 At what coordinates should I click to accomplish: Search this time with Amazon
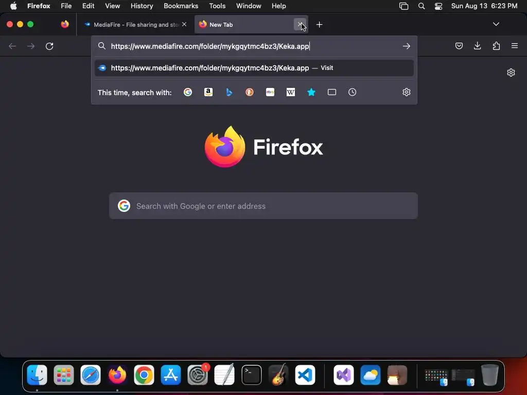(208, 92)
